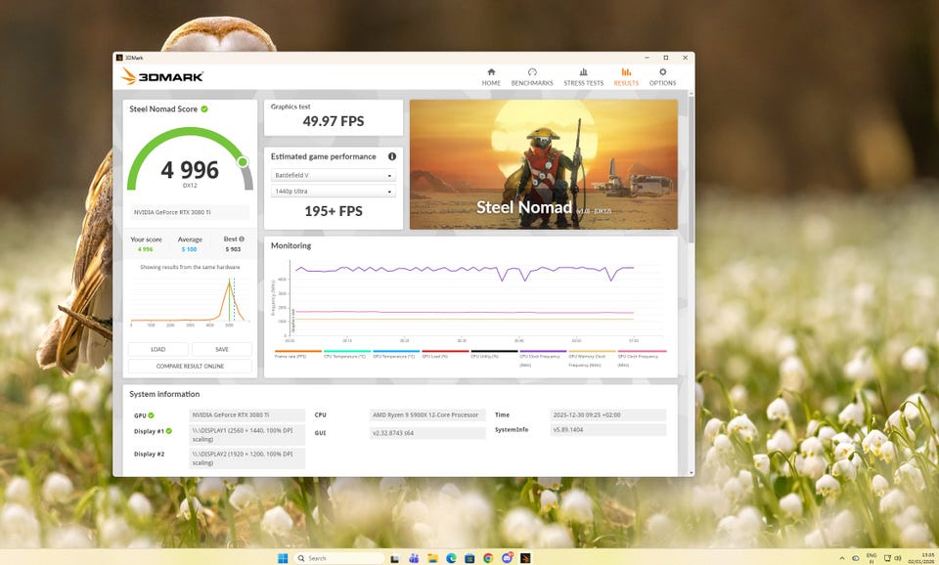Toggle the GPU Memory Clock Frequency series
This screenshot has width=939, height=565.
tap(593, 358)
